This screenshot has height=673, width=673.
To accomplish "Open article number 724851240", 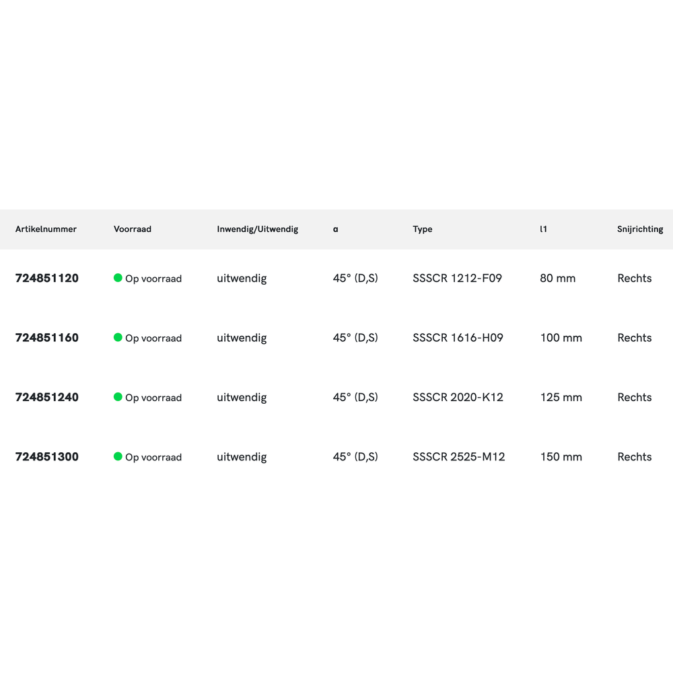I will 47,398.
